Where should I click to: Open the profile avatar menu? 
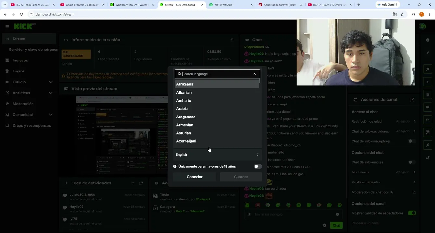[422, 27]
